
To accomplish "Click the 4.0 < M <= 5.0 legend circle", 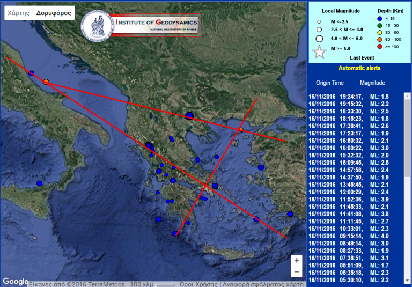I will click(319, 39).
